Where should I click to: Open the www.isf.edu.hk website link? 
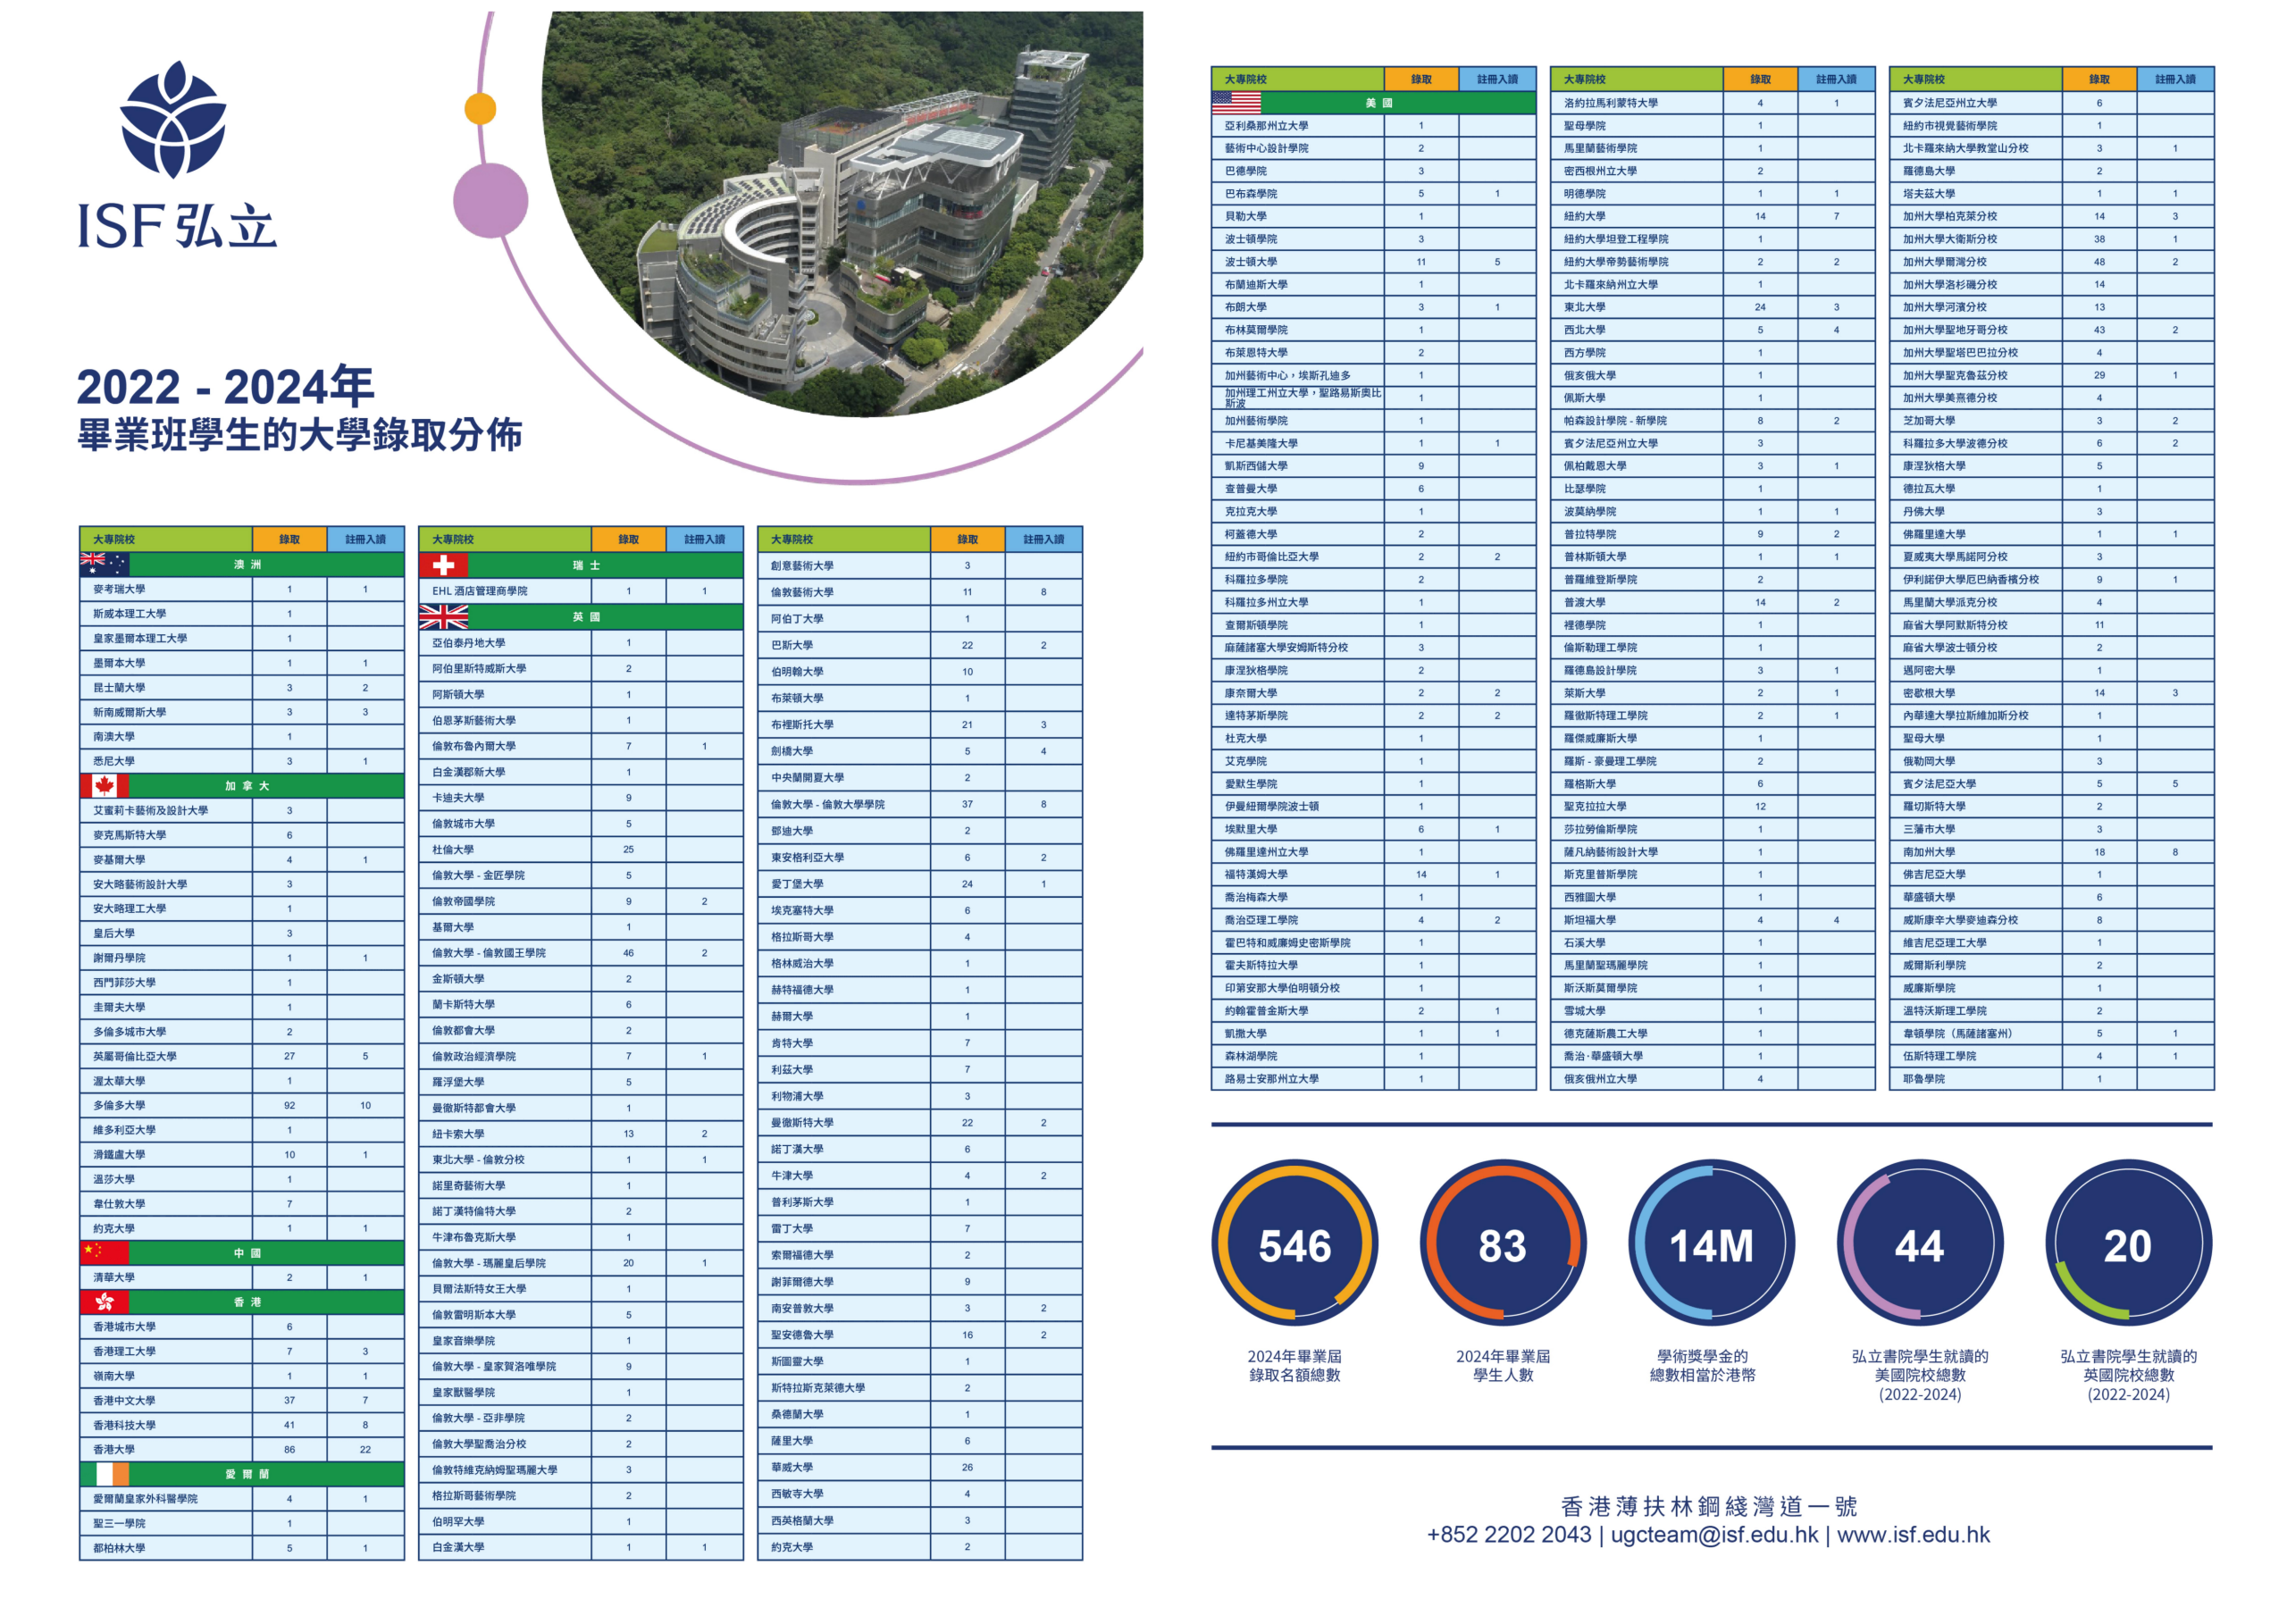[1912, 1534]
